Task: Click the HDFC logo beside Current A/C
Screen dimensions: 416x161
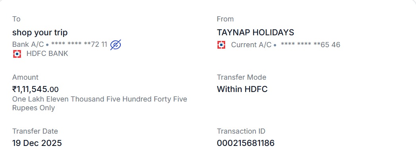Action: coord(221,45)
